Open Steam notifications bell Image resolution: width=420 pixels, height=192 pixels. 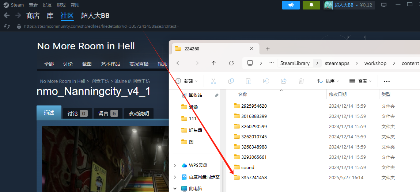pos(311,5)
